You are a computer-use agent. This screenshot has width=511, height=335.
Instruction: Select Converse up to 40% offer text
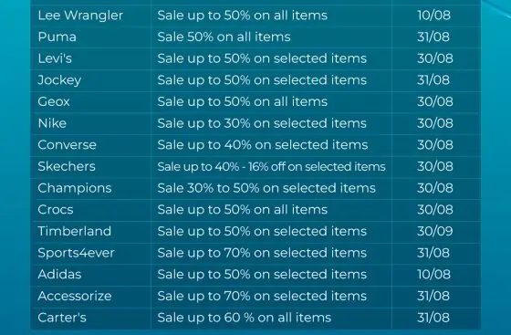(x=263, y=145)
